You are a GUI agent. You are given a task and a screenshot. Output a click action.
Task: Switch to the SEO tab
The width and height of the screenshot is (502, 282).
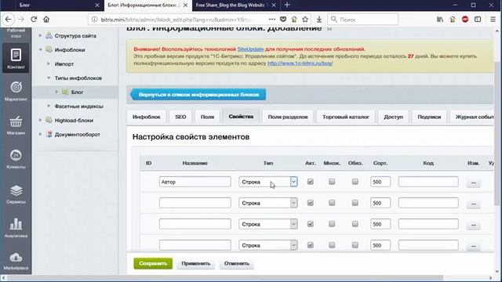[180, 117]
